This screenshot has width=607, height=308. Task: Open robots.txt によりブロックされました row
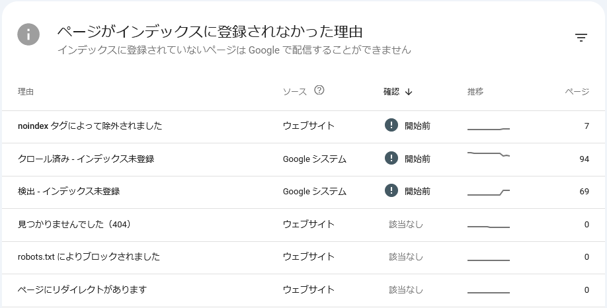tap(303, 257)
